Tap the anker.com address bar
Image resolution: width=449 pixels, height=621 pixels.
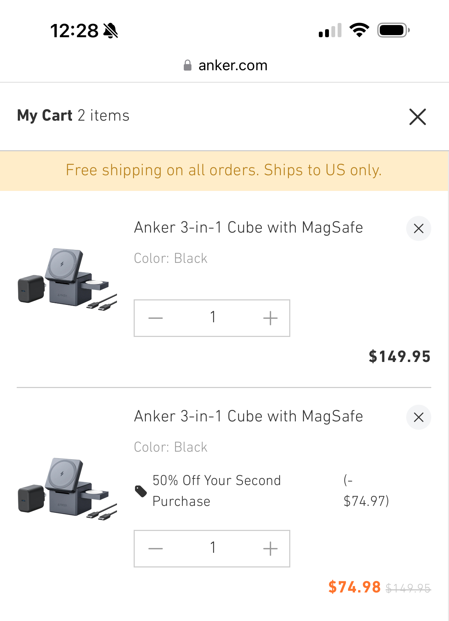233,65
